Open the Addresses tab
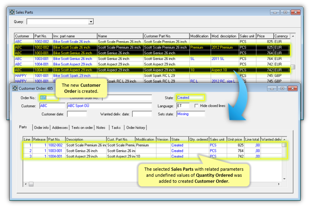The height and width of the screenshot is (207, 310). (x=60, y=128)
